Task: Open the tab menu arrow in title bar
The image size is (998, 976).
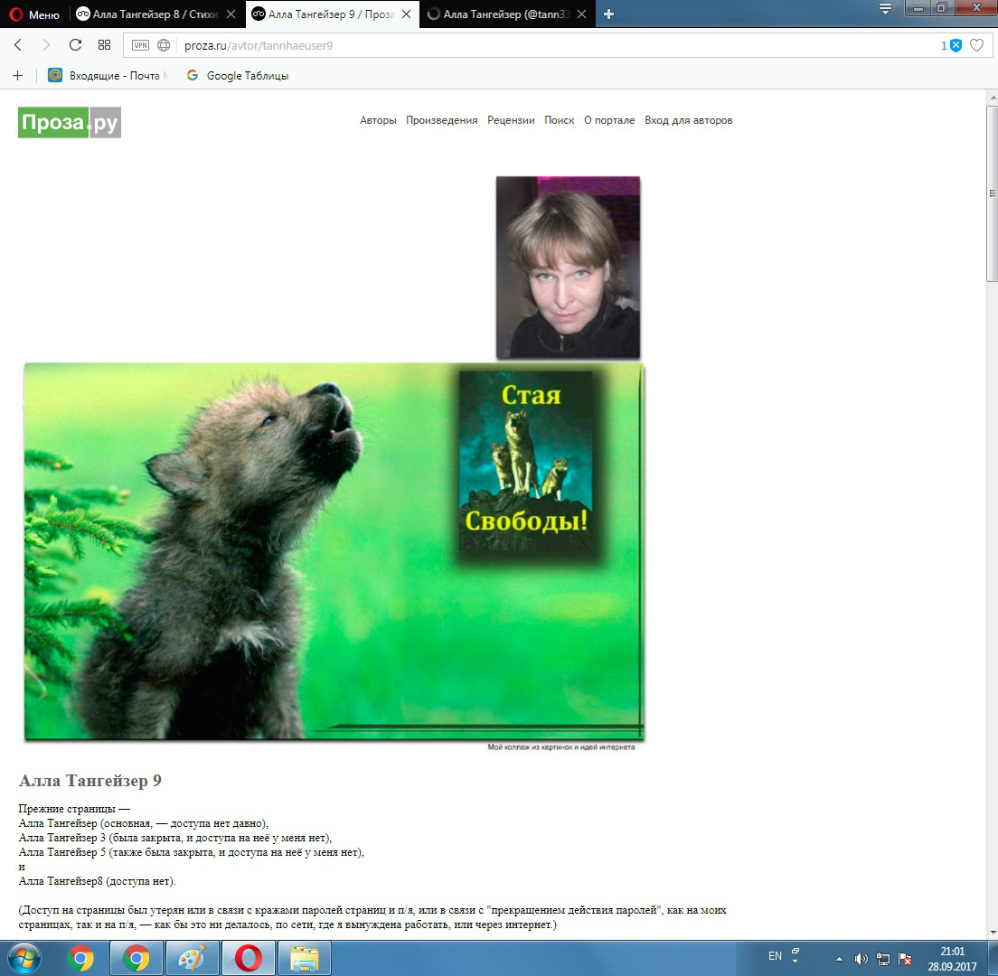Action: tap(885, 8)
